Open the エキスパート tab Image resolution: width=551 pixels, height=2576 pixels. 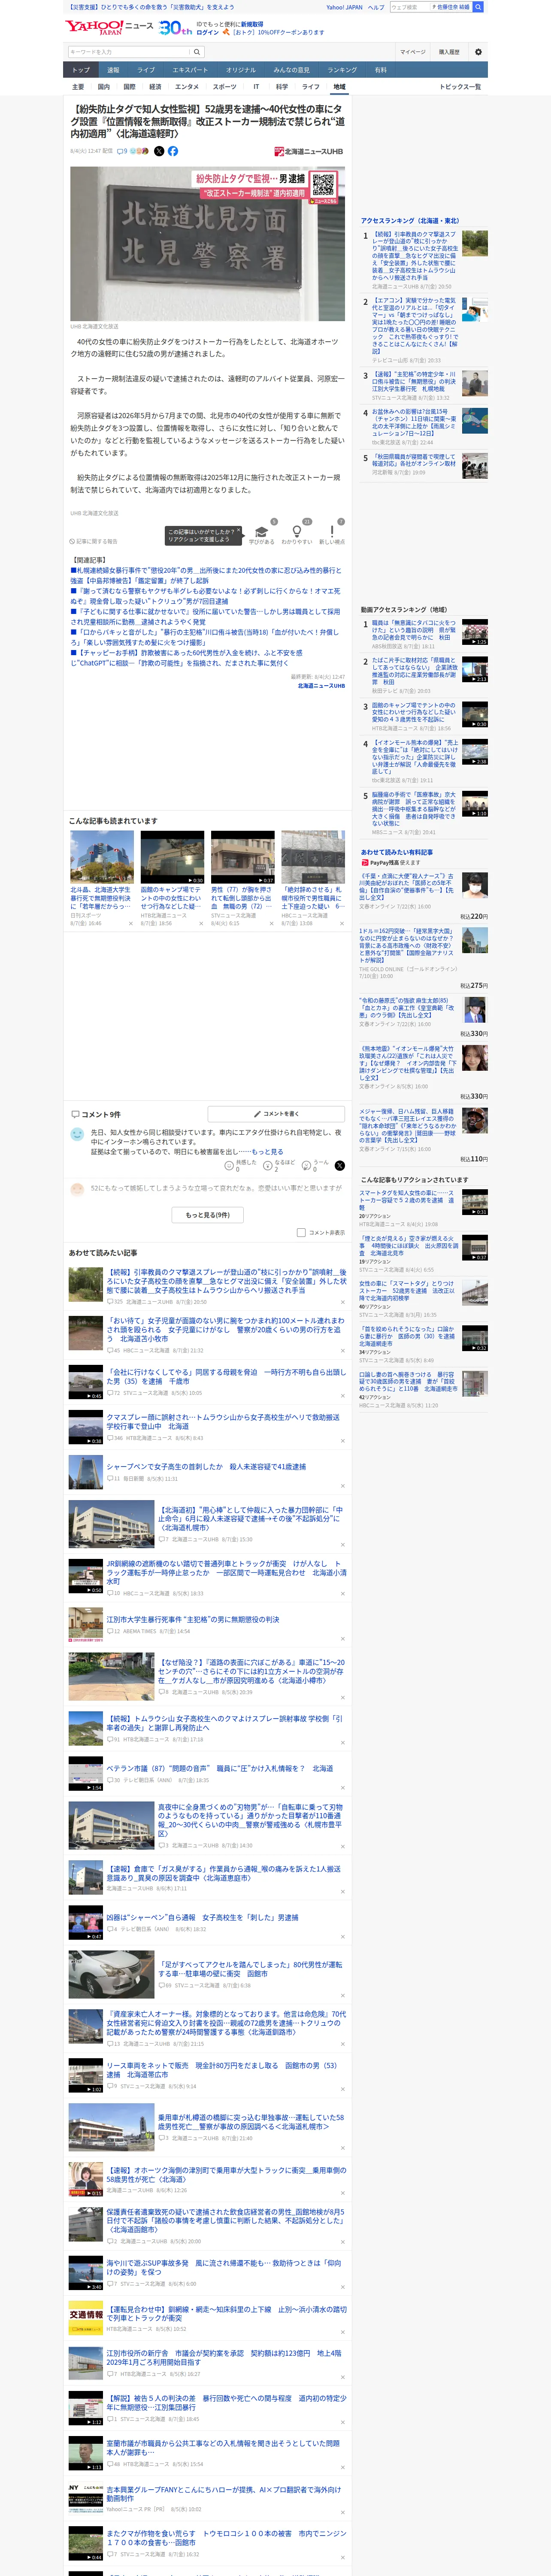(190, 70)
